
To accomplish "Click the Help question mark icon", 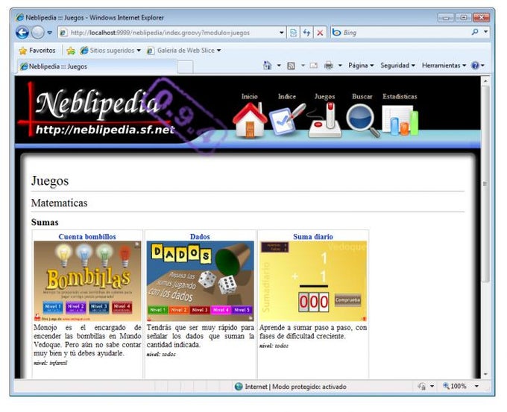I will coord(475,66).
